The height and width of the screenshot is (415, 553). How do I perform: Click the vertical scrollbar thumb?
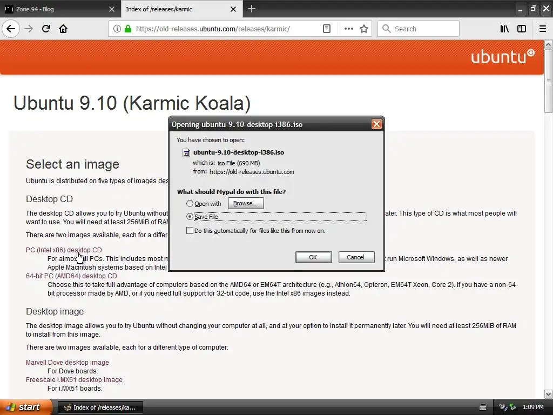[549, 81]
